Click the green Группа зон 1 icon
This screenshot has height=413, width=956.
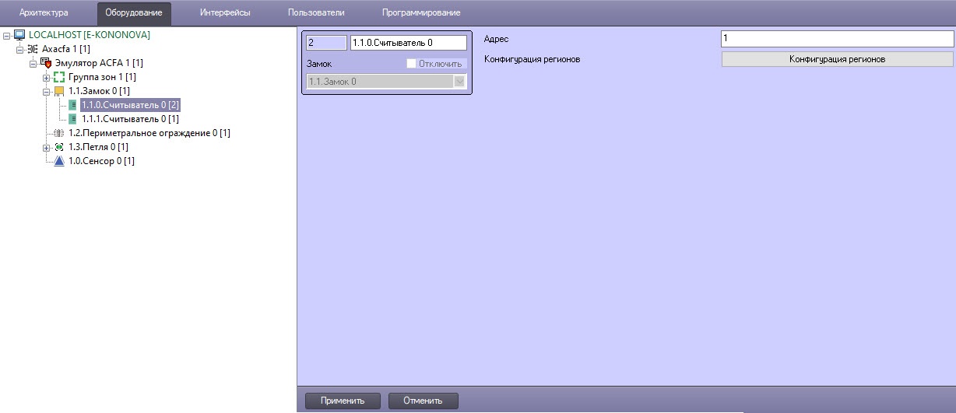click(x=59, y=77)
